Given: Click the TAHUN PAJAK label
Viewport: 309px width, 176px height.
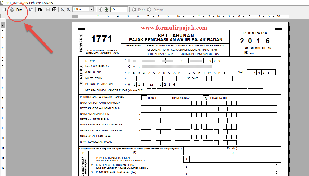Looking at the screenshot, I should point(255,33).
